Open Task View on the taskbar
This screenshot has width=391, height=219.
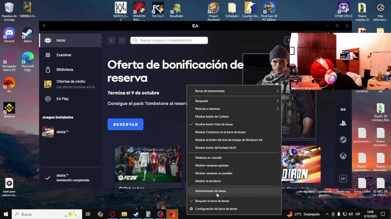[x=88, y=214]
